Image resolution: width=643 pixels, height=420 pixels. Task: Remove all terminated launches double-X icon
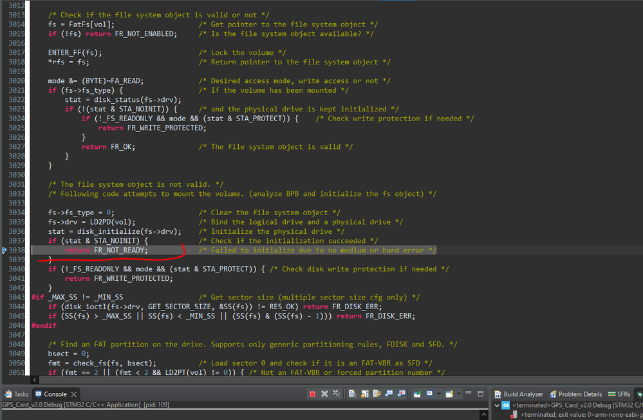[x=336, y=394]
